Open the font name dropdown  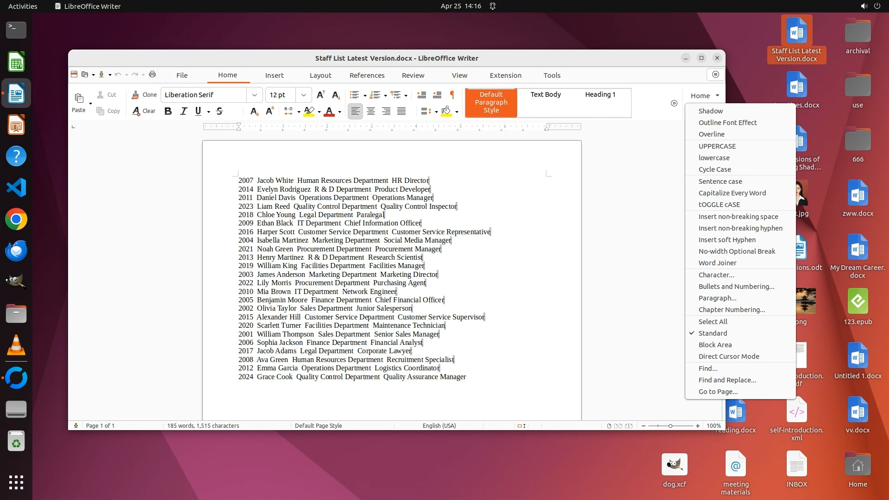pyautogui.click(x=254, y=95)
